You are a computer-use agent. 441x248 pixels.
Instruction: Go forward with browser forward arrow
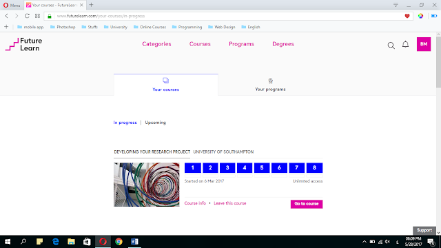[x=17, y=16]
